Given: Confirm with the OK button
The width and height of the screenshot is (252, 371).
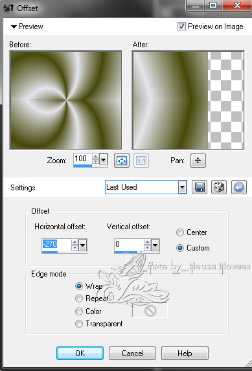Looking at the screenshot, I should (80, 354).
